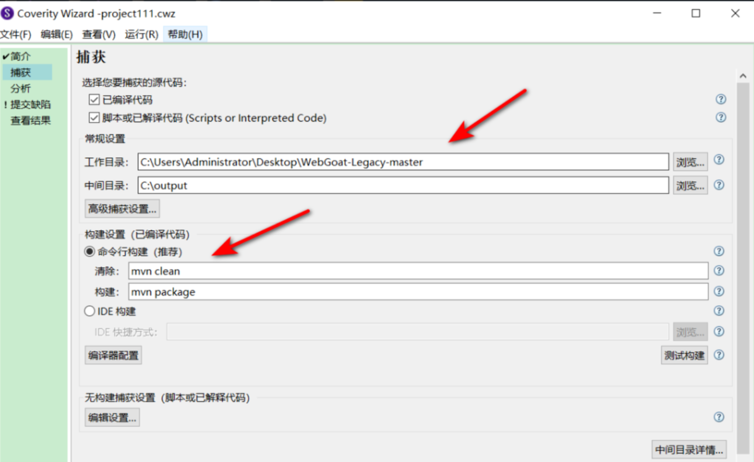Toggle 脚本或已解译代码 checkbox

(x=93, y=118)
